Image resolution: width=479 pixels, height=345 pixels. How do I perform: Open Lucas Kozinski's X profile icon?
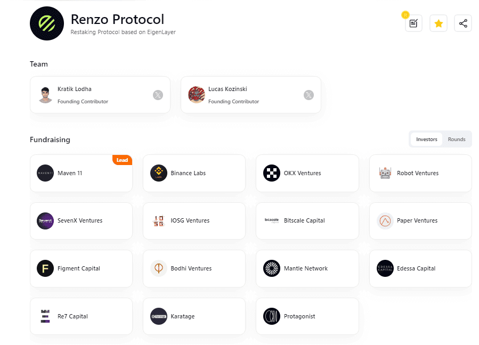point(308,95)
